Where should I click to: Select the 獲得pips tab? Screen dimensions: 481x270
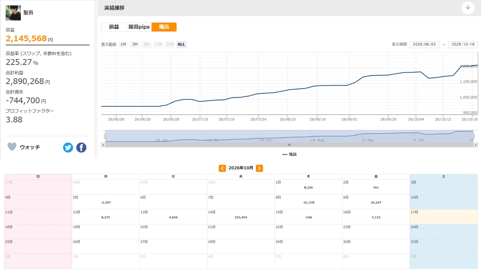point(139,27)
